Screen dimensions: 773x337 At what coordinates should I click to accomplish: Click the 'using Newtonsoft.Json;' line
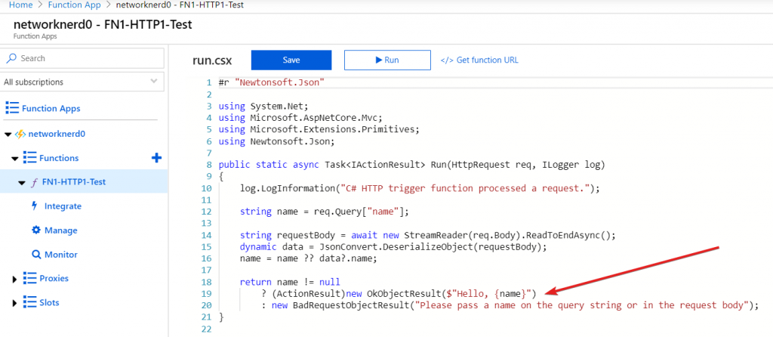(x=277, y=141)
